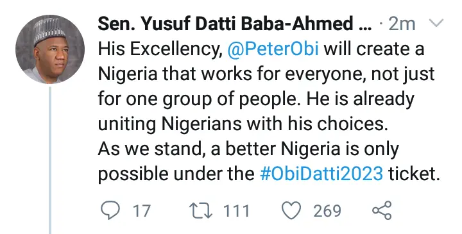Open the share icon on the tweet
Image resolution: width=462 pixels, height=234 pixels.
382,210
